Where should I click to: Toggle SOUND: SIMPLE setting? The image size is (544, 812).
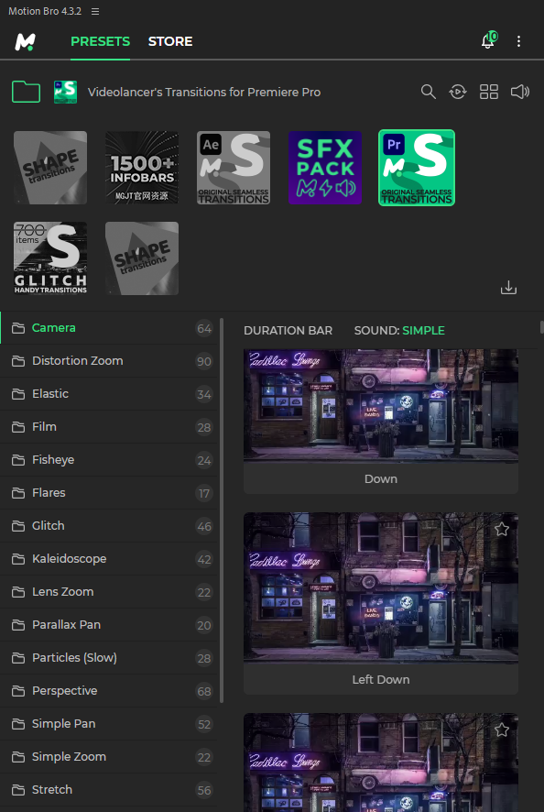[399, 331]
